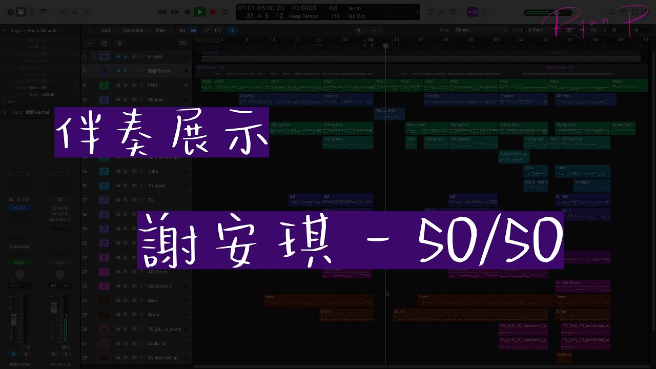Image resolution: width=656 pixels, height=369 pixels.
Task: Mute the Drum track
Action: [118, 315]
